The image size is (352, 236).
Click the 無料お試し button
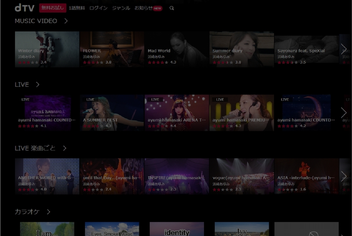[53, 8]
